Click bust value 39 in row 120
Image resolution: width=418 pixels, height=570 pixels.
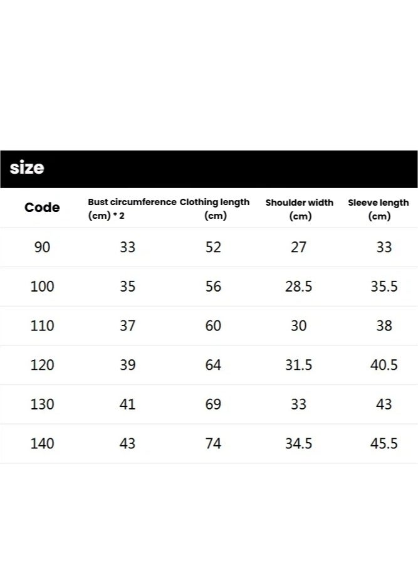[127, 365]
